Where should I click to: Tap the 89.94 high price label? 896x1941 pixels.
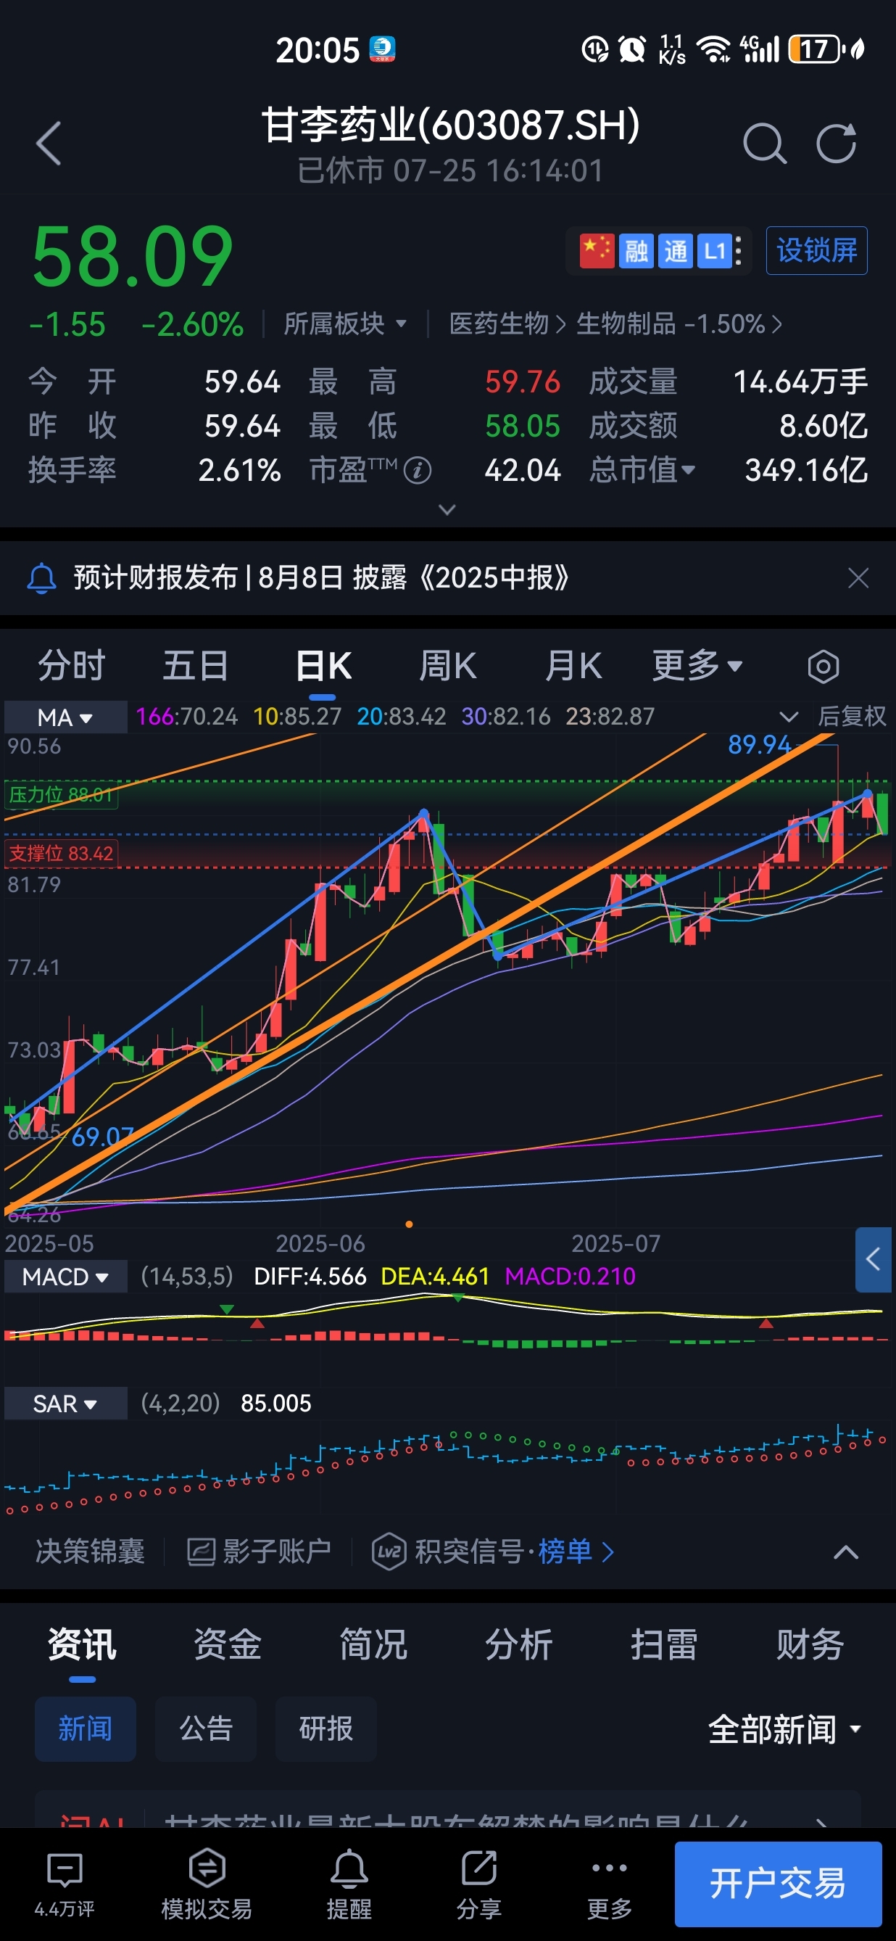point(759,745)
